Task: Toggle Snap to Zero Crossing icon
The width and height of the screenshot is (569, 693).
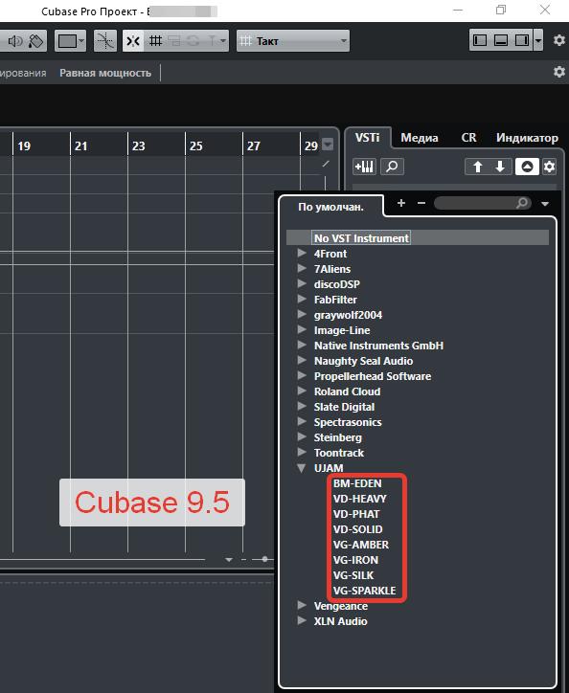Action: point(105,41)
